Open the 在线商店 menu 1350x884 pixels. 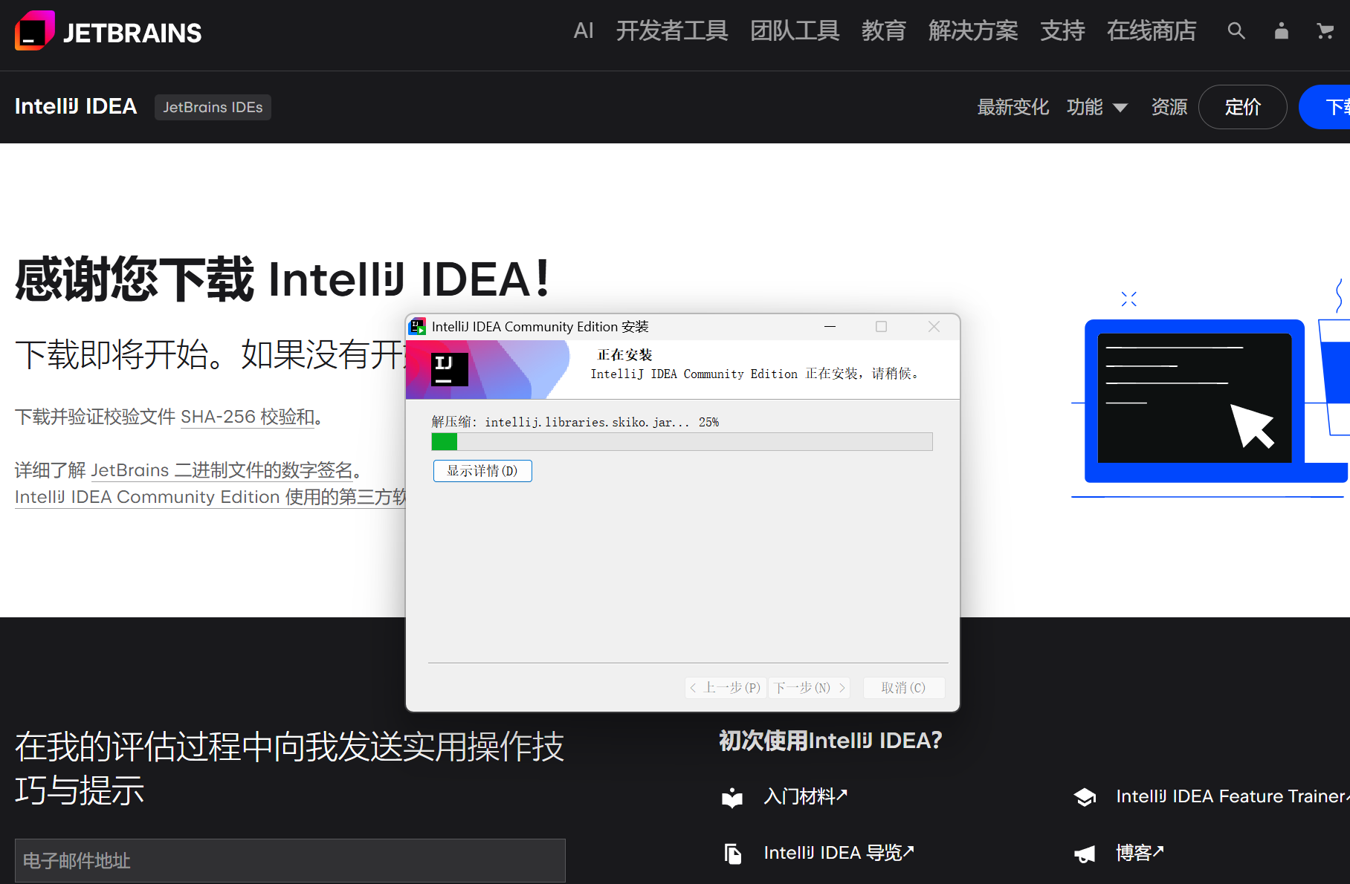tap(1152, 30)
